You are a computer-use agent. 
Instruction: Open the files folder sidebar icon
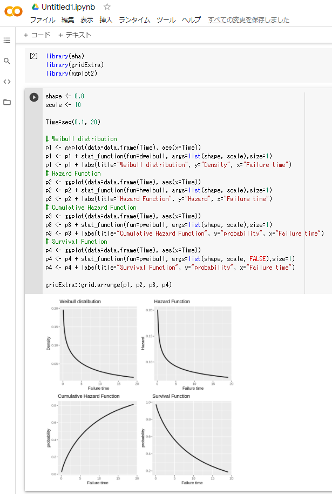tap(7, 102)
